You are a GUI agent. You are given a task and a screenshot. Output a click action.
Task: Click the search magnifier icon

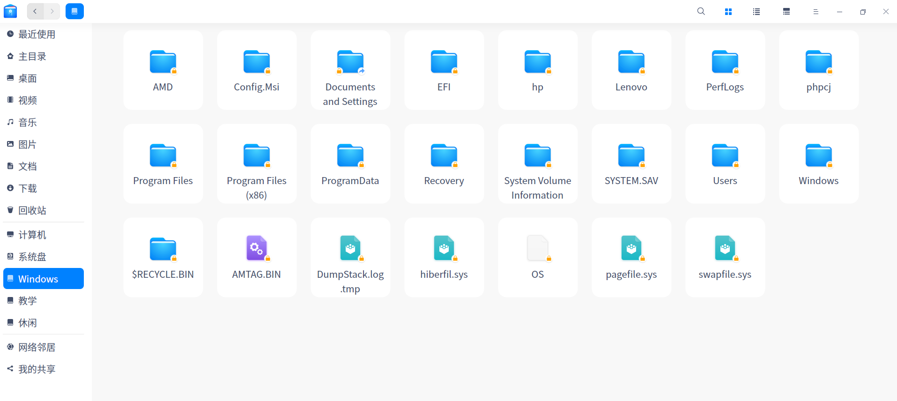(701, 11)
